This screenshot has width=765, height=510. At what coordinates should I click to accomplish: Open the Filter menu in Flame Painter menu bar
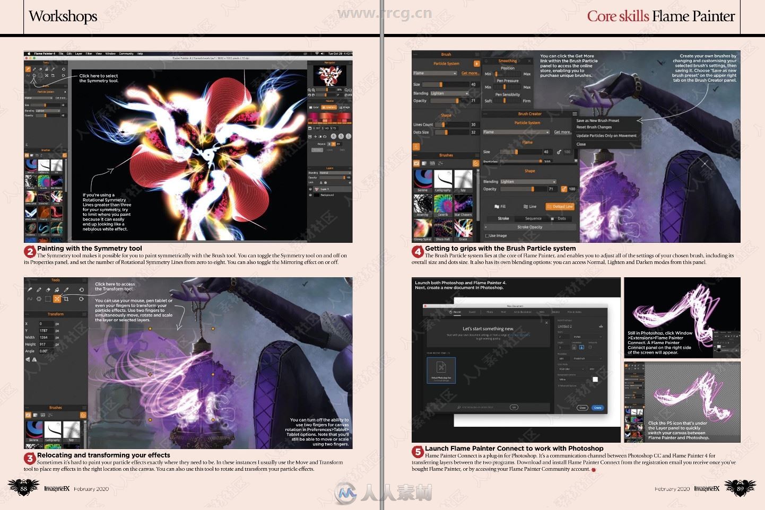89,54
